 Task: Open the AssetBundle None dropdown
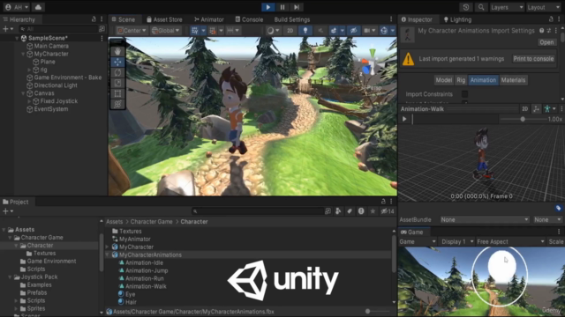tap(485, 219)
